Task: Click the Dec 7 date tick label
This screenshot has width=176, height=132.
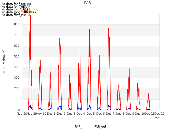Action: pos(110,114)
